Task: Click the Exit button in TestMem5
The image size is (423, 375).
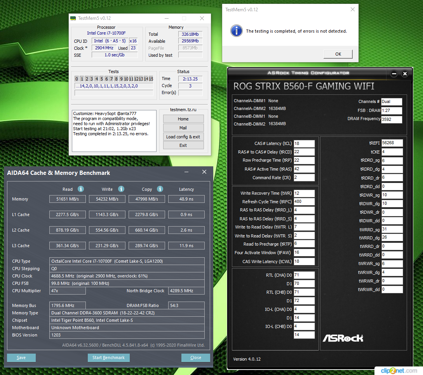Action: pos(183,145)
